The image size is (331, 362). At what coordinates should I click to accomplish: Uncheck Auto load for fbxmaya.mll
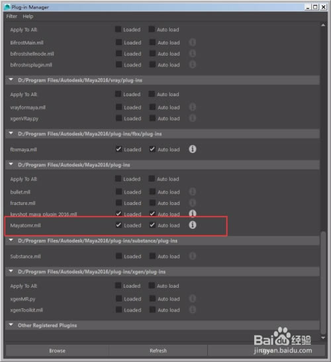[152, 149]
